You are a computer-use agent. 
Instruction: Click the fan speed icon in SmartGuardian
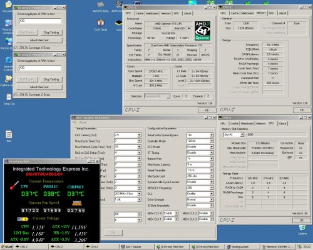tap(76, 203)
